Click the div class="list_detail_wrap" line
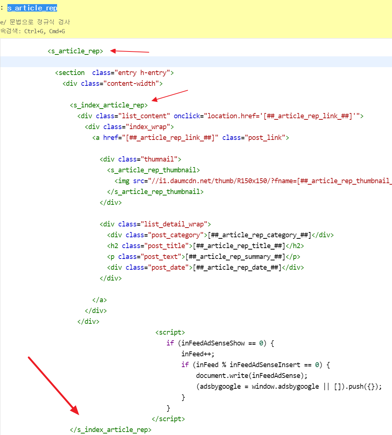 tap(156, 224)
